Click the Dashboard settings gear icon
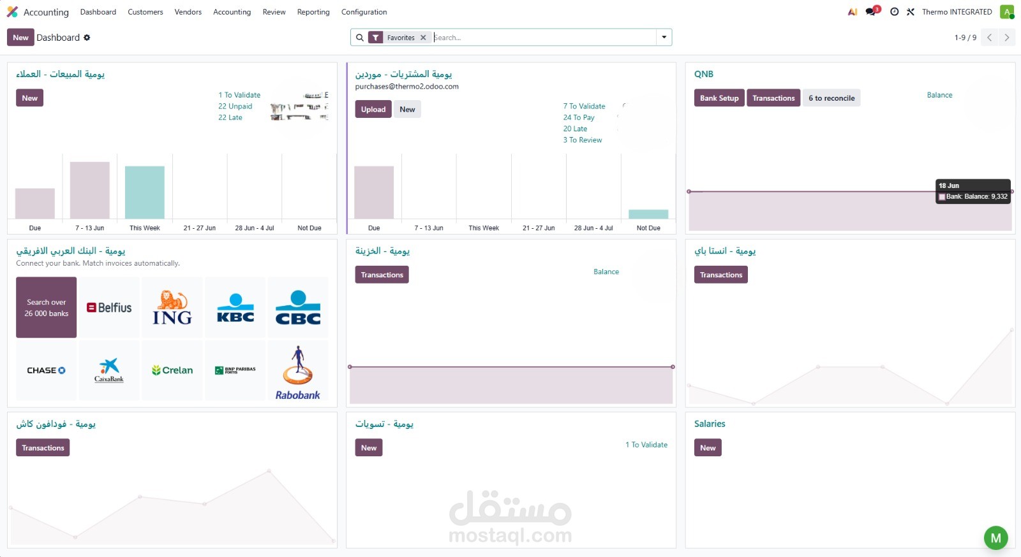This screenshot has width=1021, height=557. tap(87, 38)
